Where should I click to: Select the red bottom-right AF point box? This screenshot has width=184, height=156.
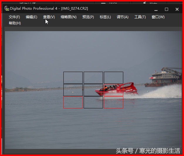coord(113,102)
